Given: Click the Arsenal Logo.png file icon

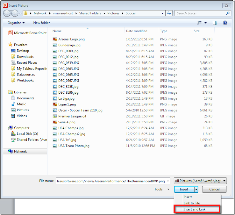Looking at the screenshot, I should pos(55,39).
